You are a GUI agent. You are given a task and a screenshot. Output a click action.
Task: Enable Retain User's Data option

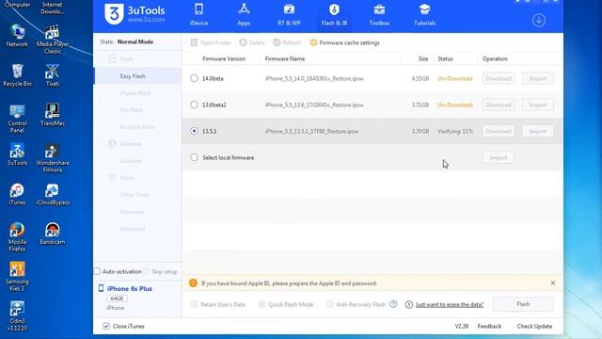click(195, 304)
